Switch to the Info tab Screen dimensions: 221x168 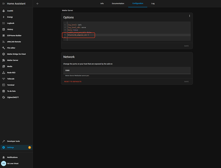click(102, 3)
